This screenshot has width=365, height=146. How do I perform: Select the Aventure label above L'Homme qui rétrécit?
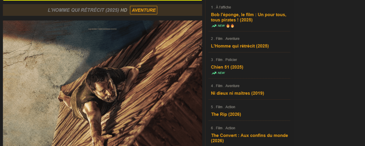tap(232, 39)
